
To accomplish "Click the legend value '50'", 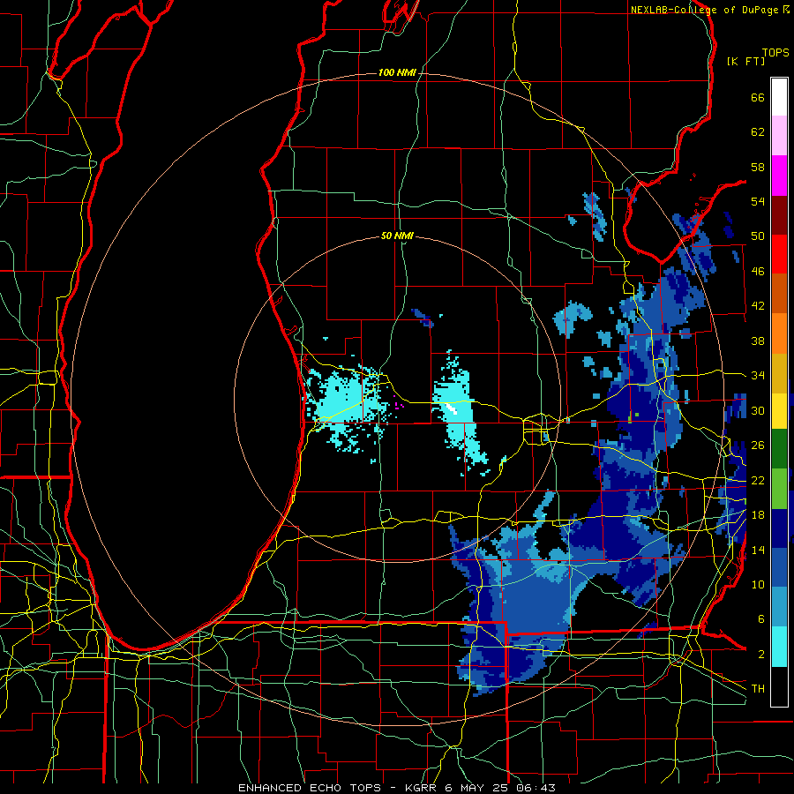I will 758,236.
